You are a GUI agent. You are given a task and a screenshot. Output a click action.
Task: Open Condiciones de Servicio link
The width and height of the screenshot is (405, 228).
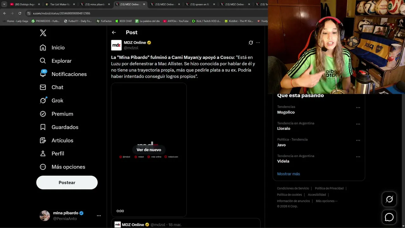pos(293,188)
